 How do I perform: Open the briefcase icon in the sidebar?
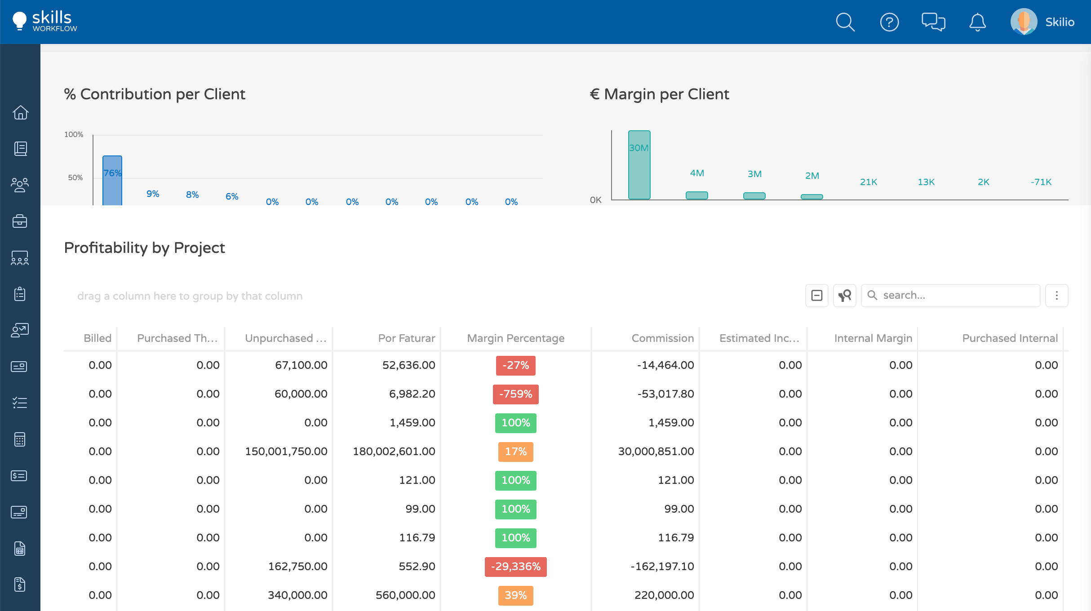(20, 221)
